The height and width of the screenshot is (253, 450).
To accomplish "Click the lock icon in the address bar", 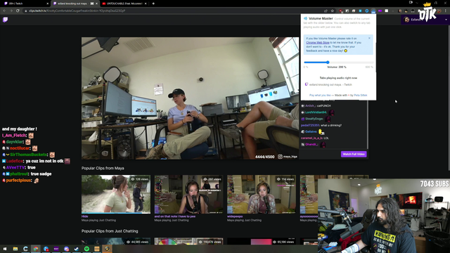I will tap(26, 11).
